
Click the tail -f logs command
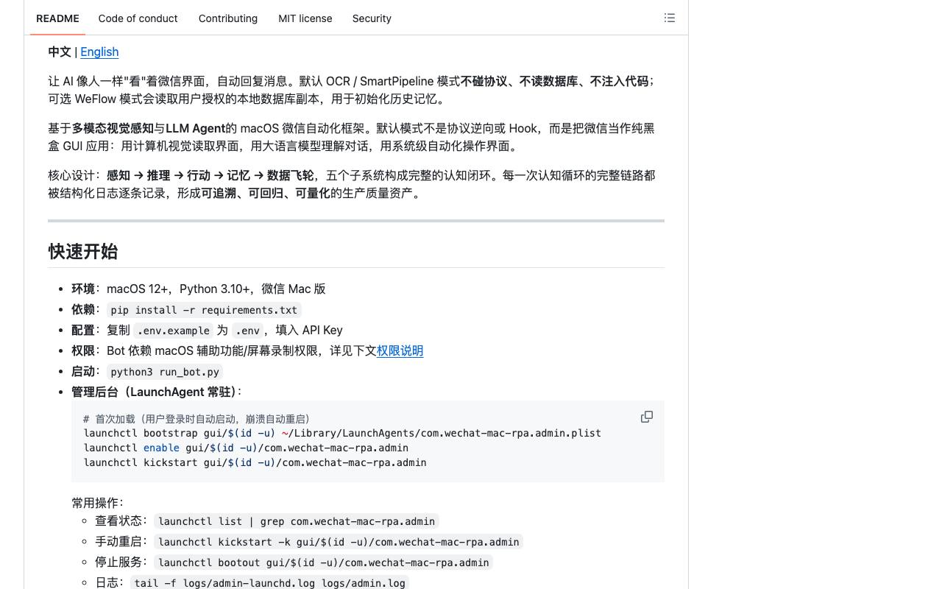[269, 582]
